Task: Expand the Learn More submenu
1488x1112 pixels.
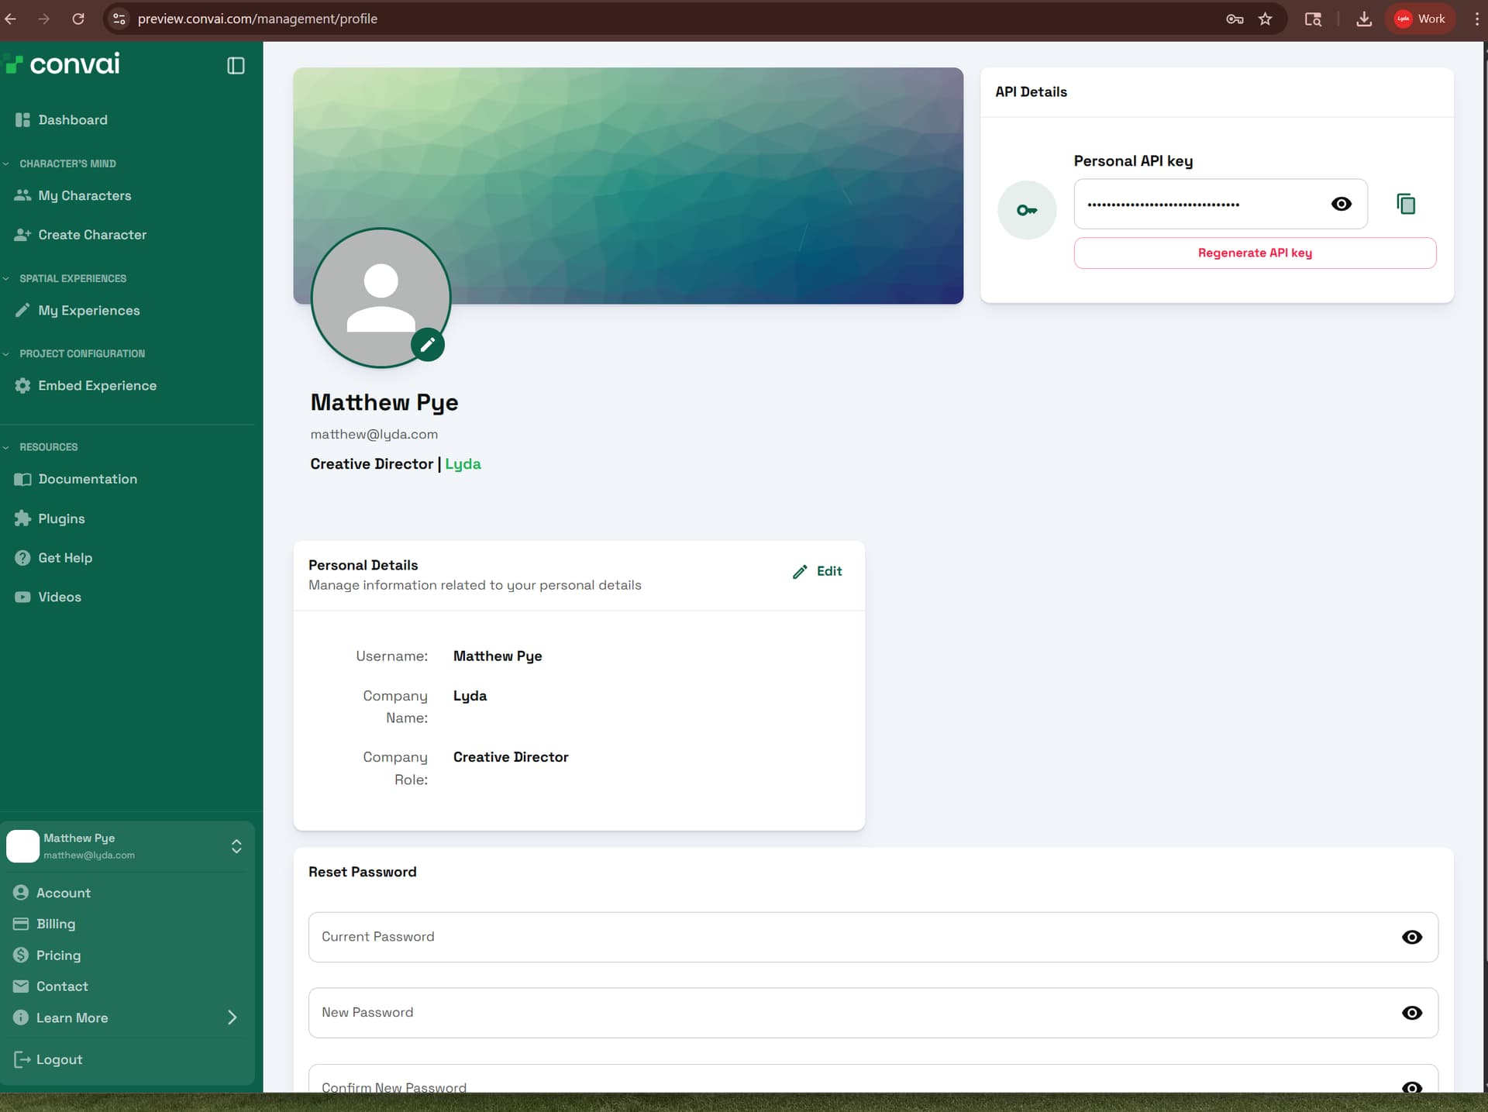Action: (232, 1017)
